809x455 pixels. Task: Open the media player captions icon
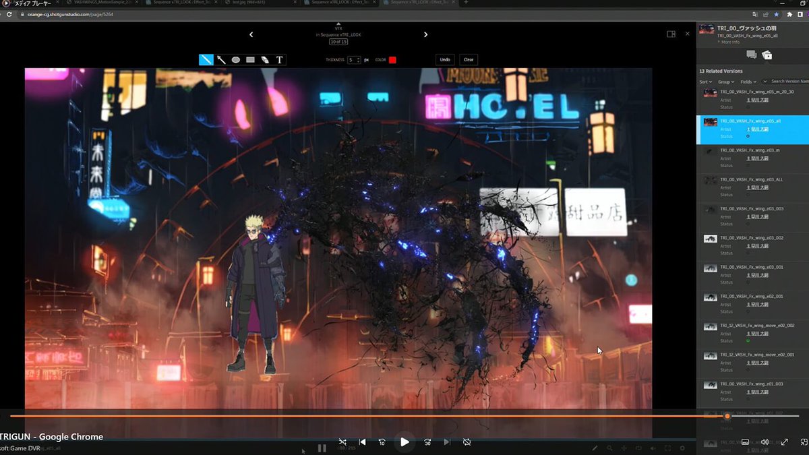click(745, 442)
